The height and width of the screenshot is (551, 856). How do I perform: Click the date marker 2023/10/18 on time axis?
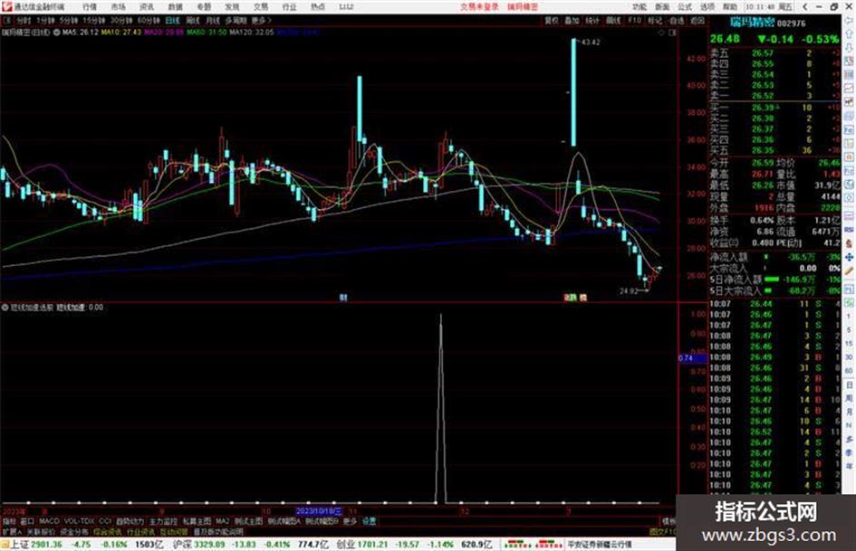coord(320,512)
